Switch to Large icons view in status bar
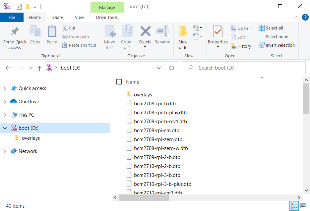Viewport: 310px width, 211px height. click(303, 206)
